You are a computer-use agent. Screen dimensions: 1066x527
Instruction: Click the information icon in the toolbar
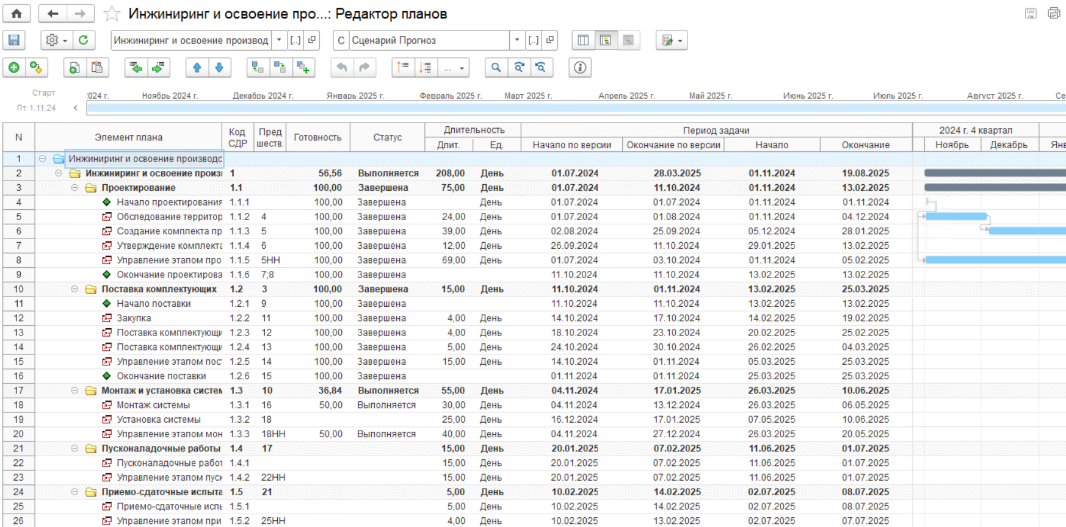pos(579,68)
